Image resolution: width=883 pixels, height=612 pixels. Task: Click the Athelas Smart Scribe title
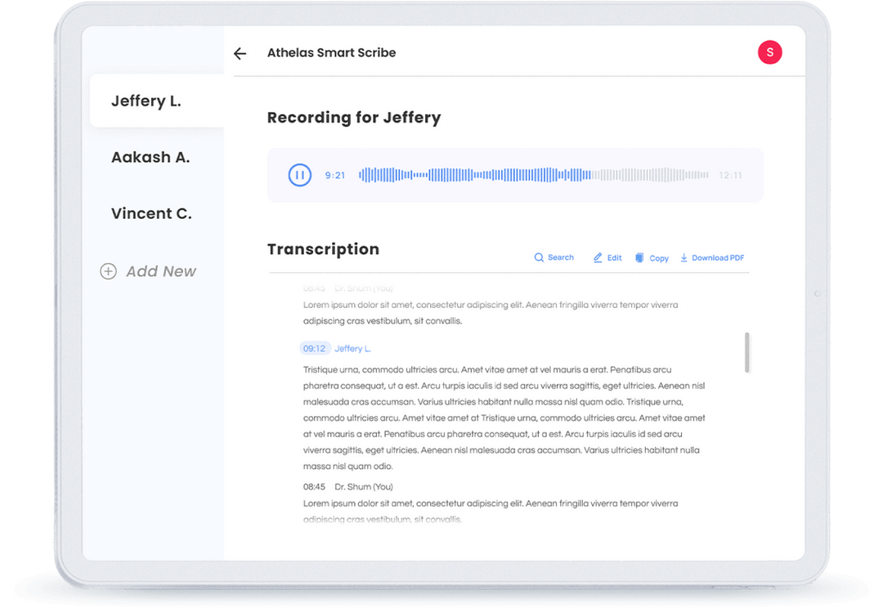pos(331,53)
